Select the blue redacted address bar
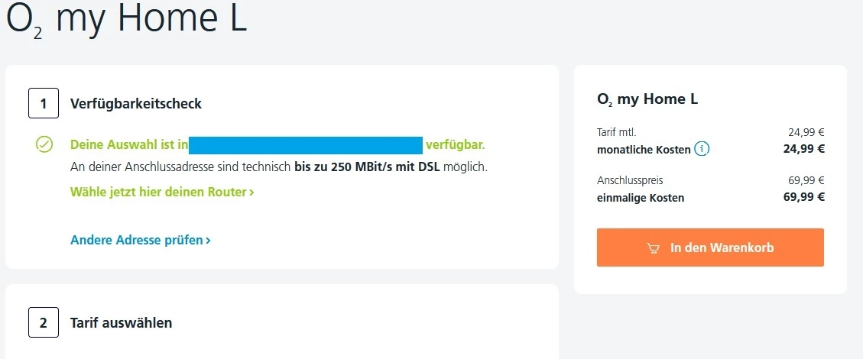 306,145
